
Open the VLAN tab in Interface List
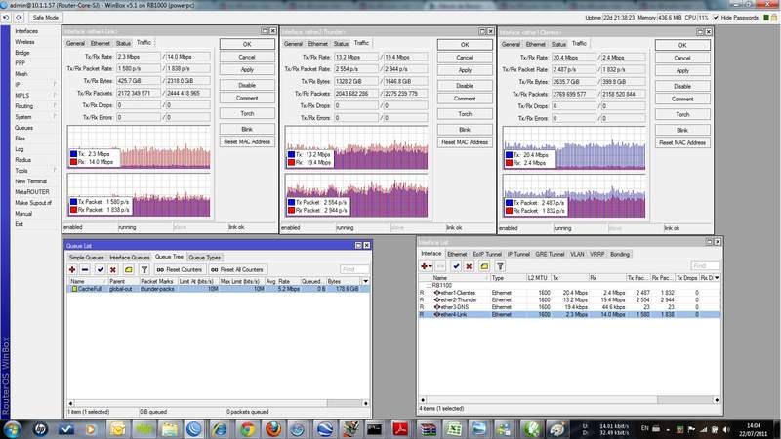tap(577, 254)
